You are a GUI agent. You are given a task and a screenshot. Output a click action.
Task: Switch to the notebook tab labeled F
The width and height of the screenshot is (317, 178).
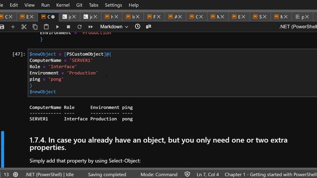click(154, 17)
